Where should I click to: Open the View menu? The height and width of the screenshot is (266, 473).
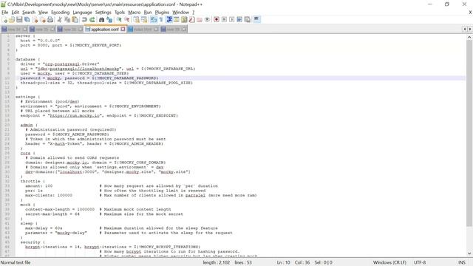(x=43, y=13)
